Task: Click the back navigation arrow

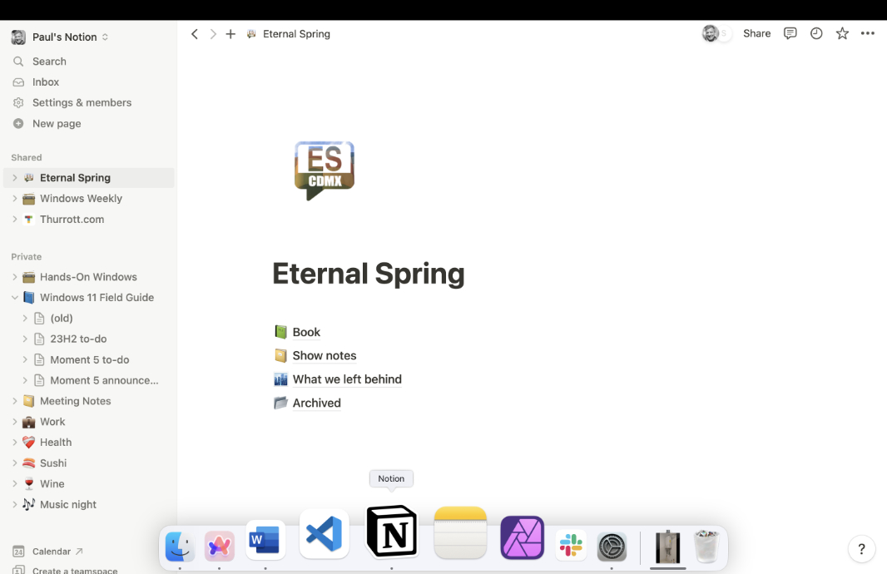Action: pyautogui.click(x=195, y=34)
